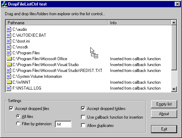Click the folder icon for Microsoft Visual Studio

click(x=9, y=64)
